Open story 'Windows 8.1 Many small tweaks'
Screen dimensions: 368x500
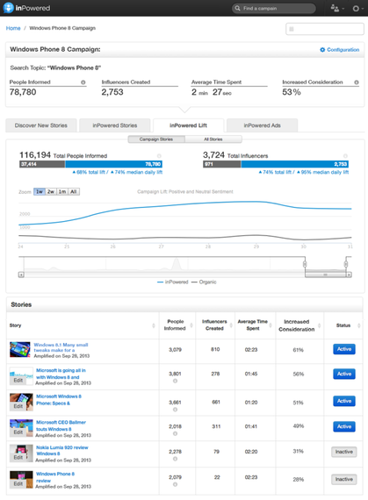[61, 347]
